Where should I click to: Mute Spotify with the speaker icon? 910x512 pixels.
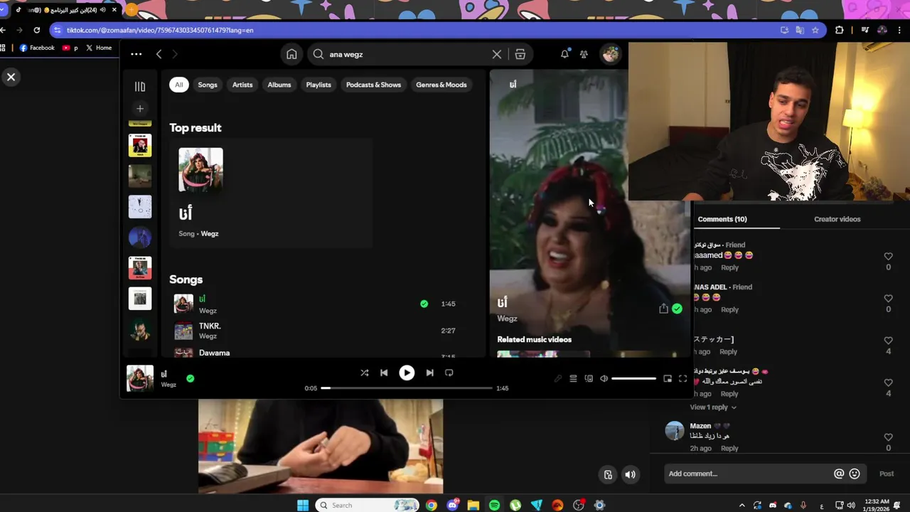pyautogui.click(x=604, y=379)
